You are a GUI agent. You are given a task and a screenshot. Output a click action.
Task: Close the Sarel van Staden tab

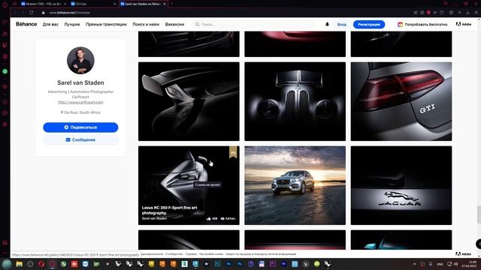pos(165,4)
